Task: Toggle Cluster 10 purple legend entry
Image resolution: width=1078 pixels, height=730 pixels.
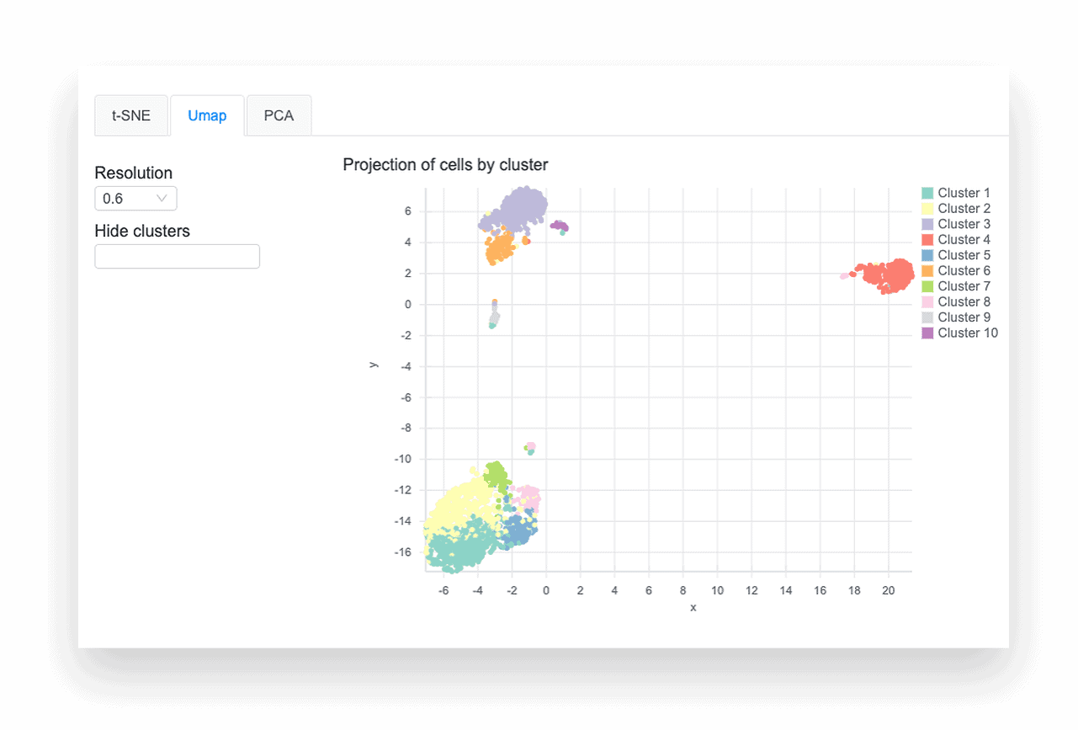Action: 960,333
